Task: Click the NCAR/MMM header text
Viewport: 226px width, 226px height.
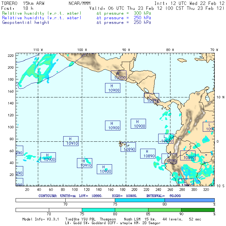Action: (79, 3)
